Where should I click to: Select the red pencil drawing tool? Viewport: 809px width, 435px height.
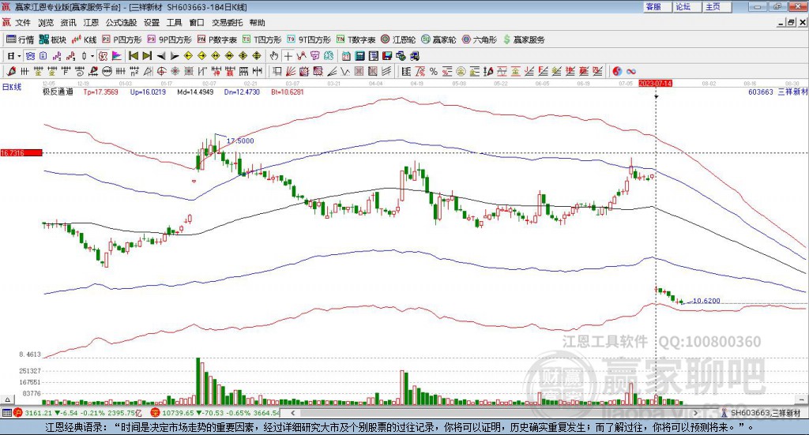coord(11,72)
